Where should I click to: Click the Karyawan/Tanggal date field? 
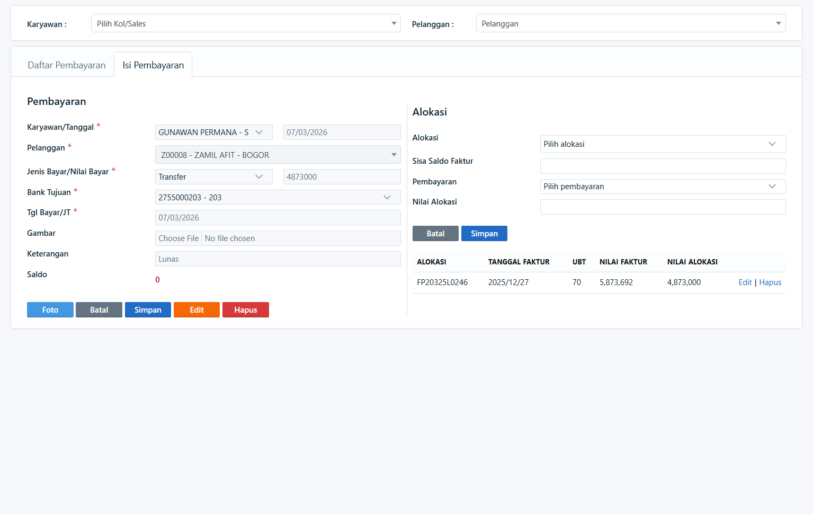342,132
